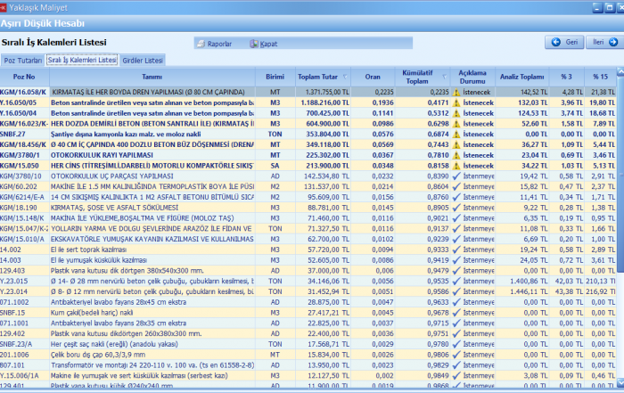Open the Kümülatif Toplam column filter
This screenshot has height=393, width=624.
(445, 77)
